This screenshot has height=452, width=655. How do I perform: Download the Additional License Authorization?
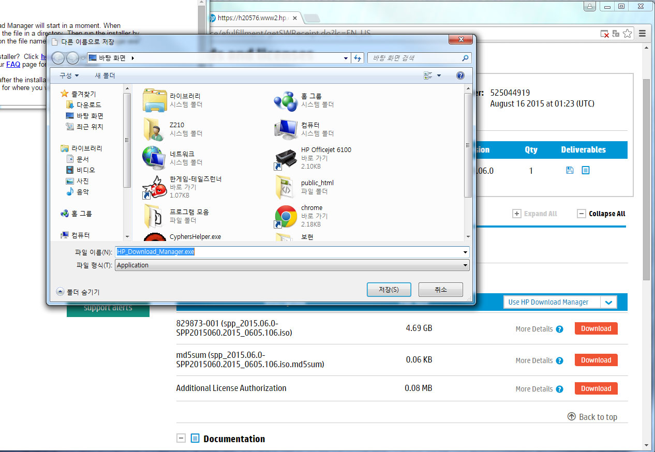tap(596, 389)
